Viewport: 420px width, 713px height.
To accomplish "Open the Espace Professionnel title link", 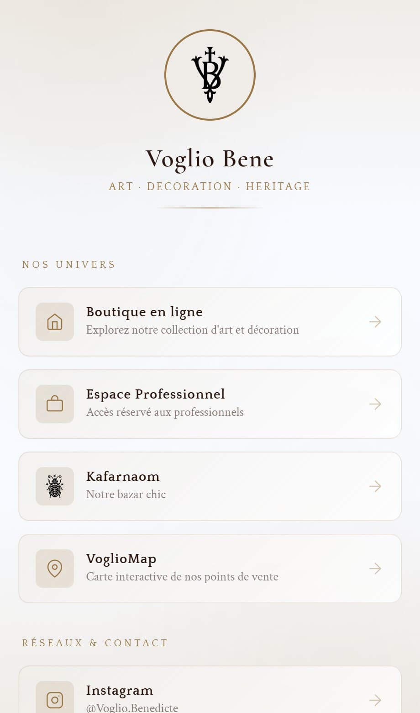I will tap(156, 394).
